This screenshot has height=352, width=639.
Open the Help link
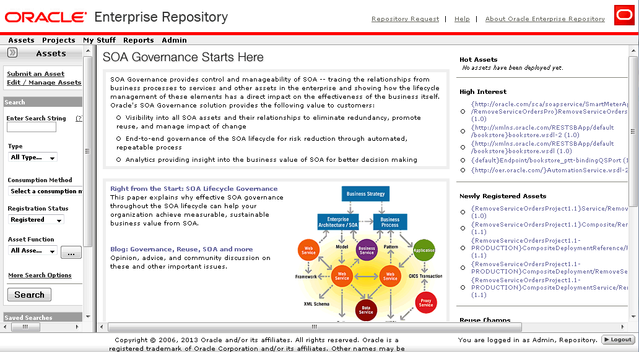[462, 19]
